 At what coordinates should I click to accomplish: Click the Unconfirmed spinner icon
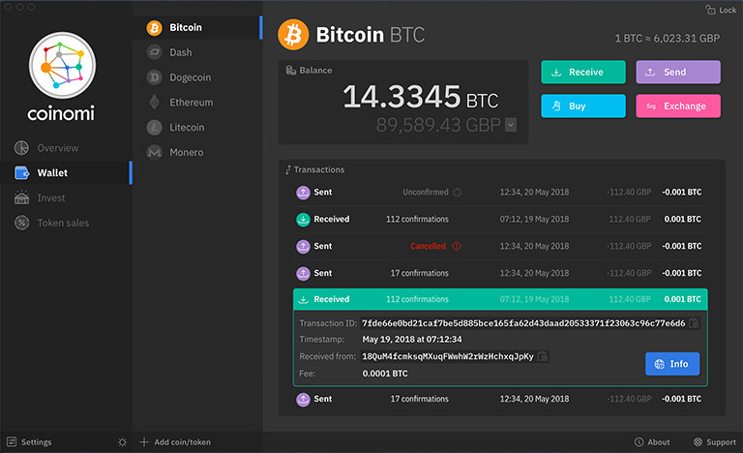tap(457, 192)
